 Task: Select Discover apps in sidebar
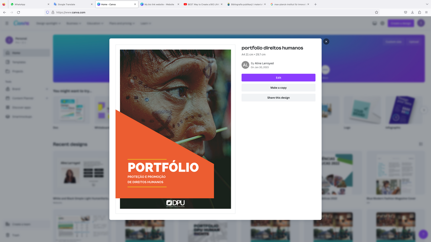27,108
